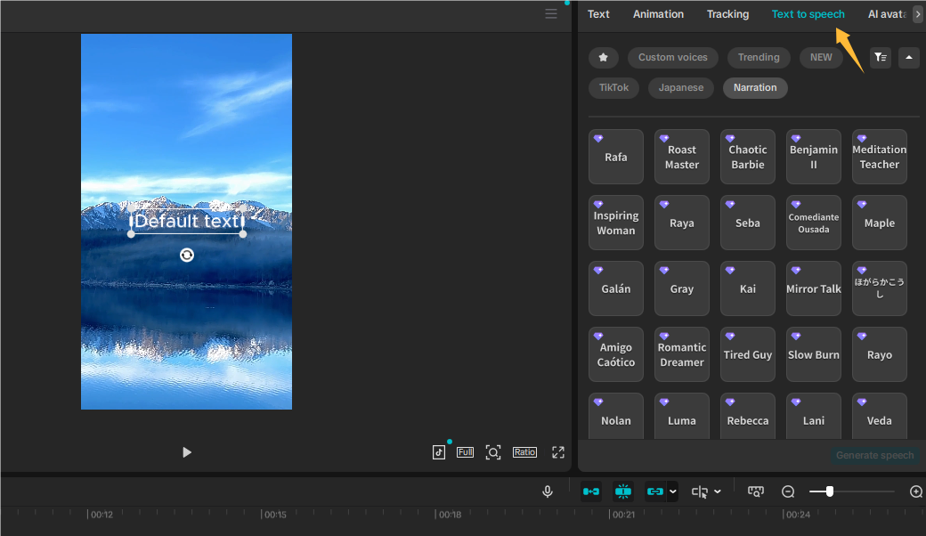Select the Comediante Ousada voice
This screenshot has height=536, width=926.
pyautogui.click(x=814, y=223)
